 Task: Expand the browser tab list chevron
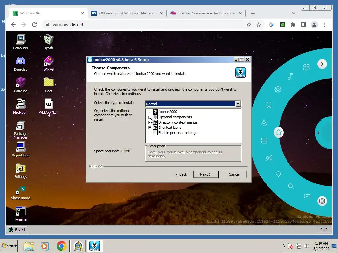coord(293,13)
